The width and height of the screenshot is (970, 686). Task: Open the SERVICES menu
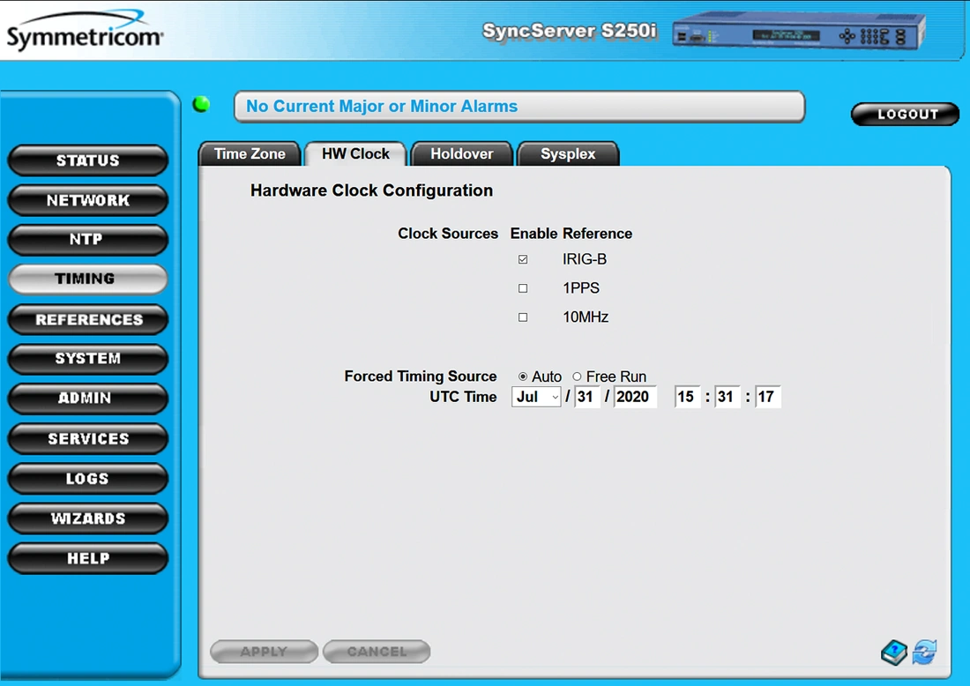88,438
